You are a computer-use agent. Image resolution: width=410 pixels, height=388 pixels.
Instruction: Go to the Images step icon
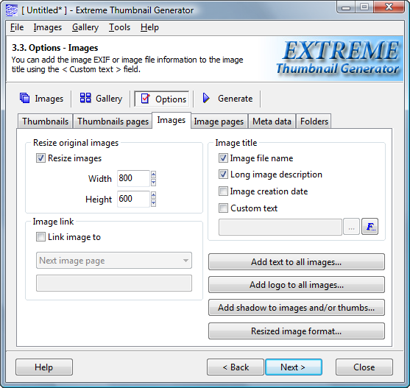click(x=24, y=99)
